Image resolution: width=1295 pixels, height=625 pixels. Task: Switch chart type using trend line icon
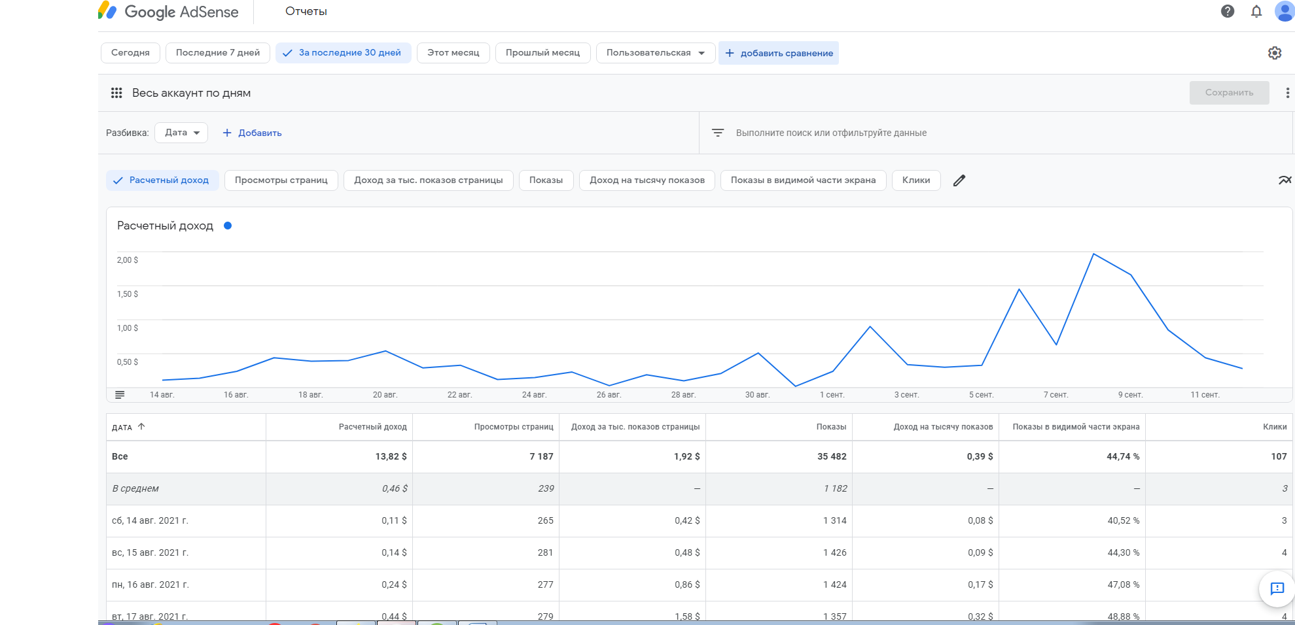(x=1285, y=180)
